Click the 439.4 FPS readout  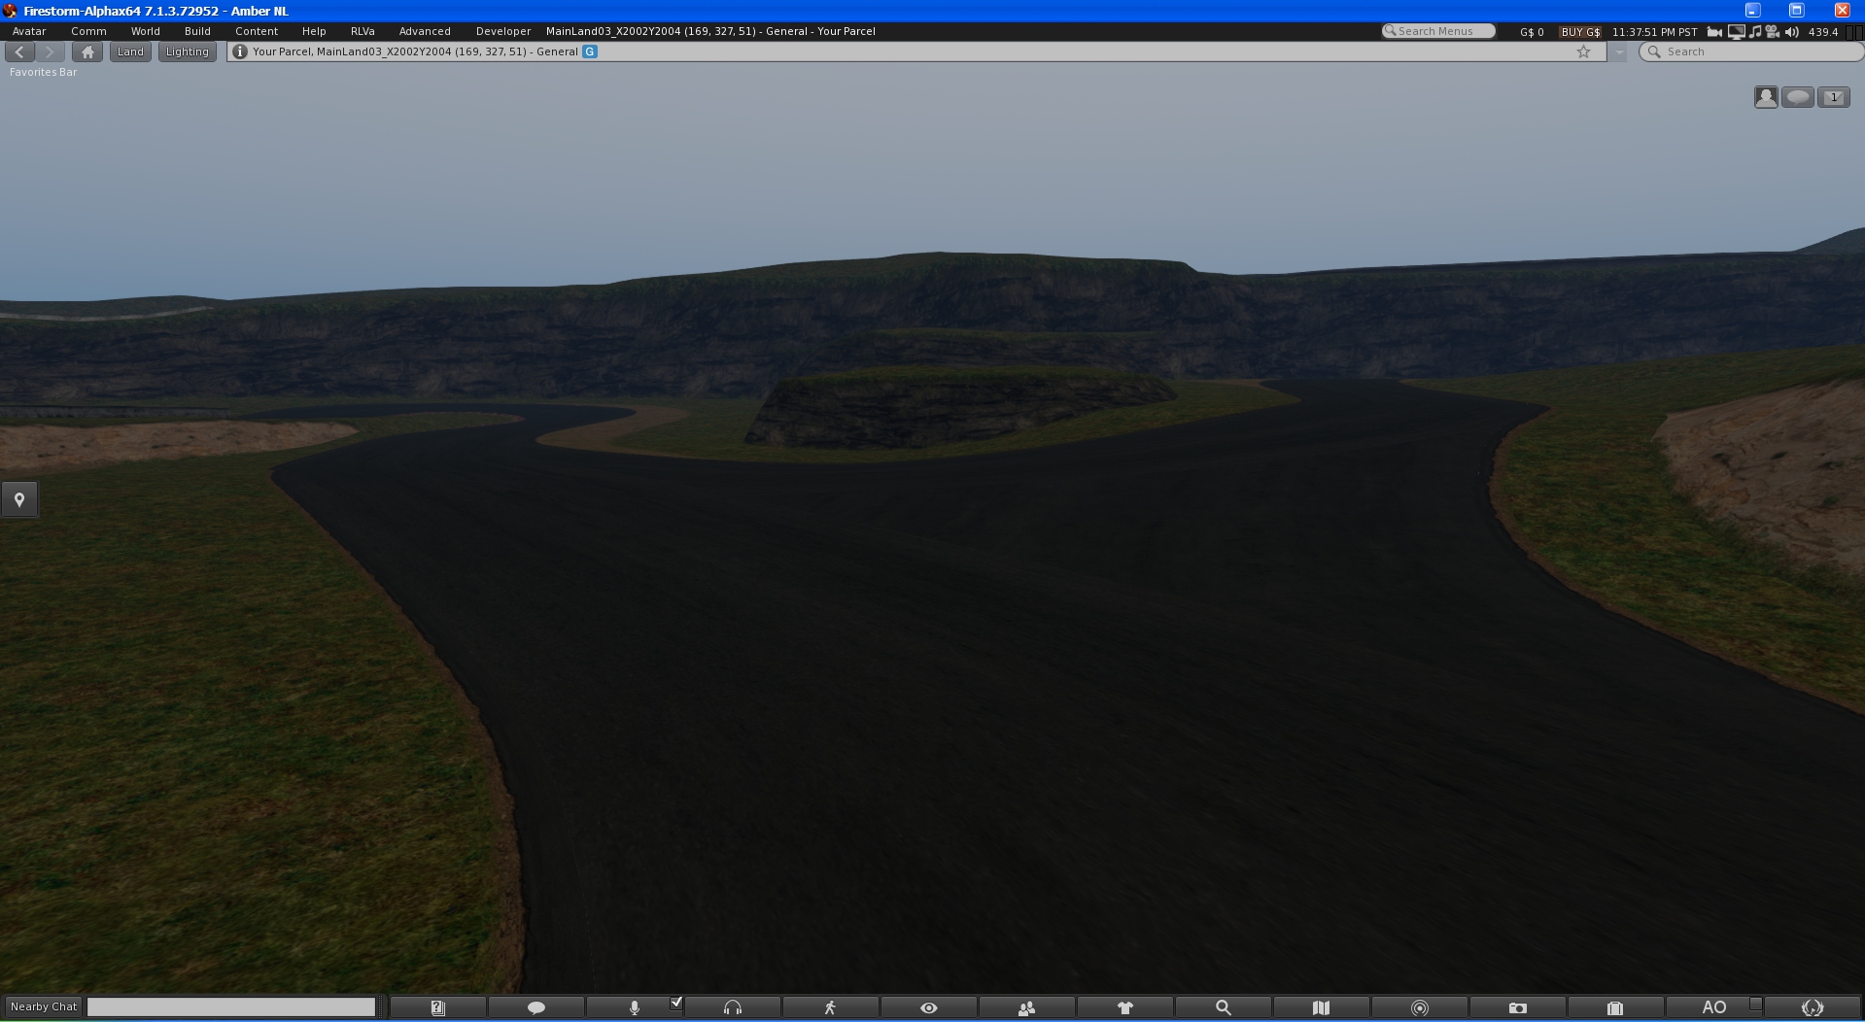click(1823, 31)
